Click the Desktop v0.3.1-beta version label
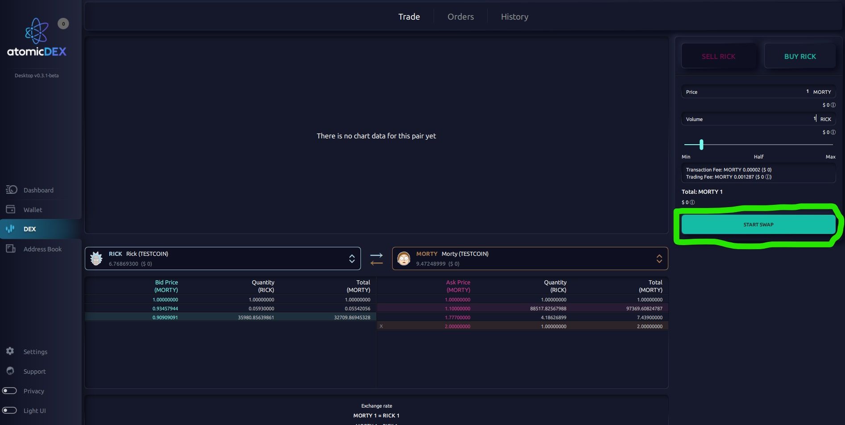The height and width of the screenshot is (425, 845). tap(37, 75)
